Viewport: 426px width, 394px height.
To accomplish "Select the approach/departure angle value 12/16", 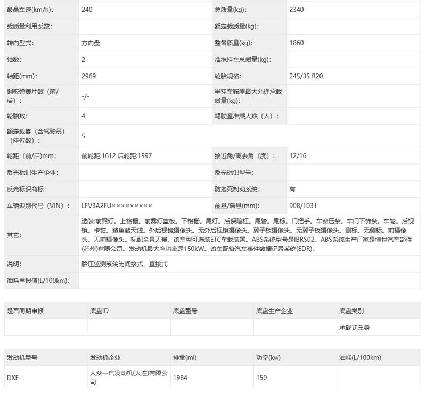I will [x=298, y=156].
